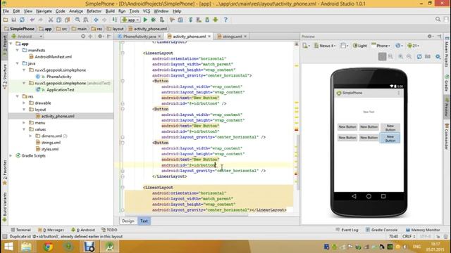Expand Gradle Scripts node
The width and height of the screenshot is (451, 253).
tap(11, 156)
